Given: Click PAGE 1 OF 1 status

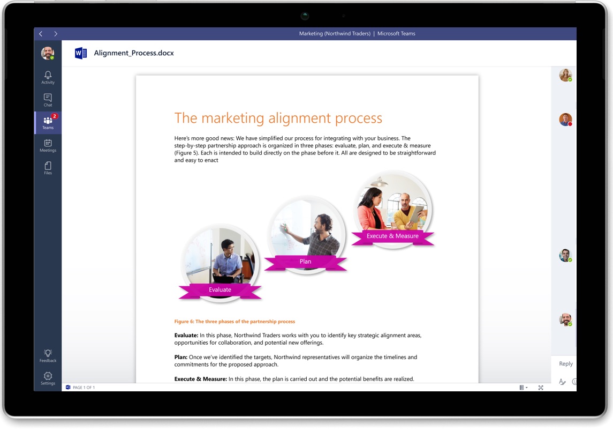Looking at the screenshot, I should (84, 388).
